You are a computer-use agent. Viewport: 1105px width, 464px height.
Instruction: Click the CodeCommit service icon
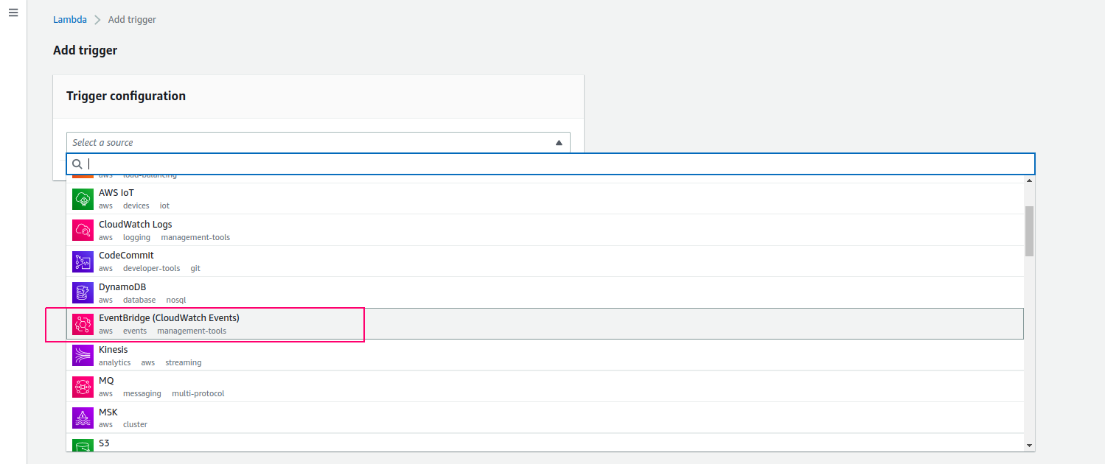coord(83,261)
